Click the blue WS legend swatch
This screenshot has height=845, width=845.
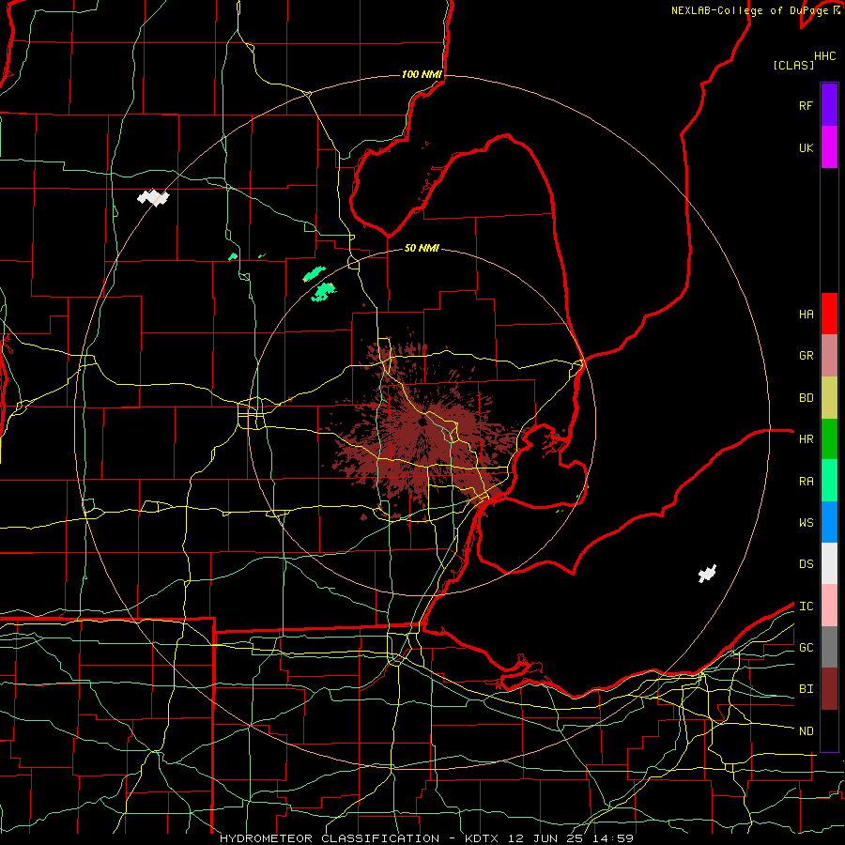click(x=829, y=522)
